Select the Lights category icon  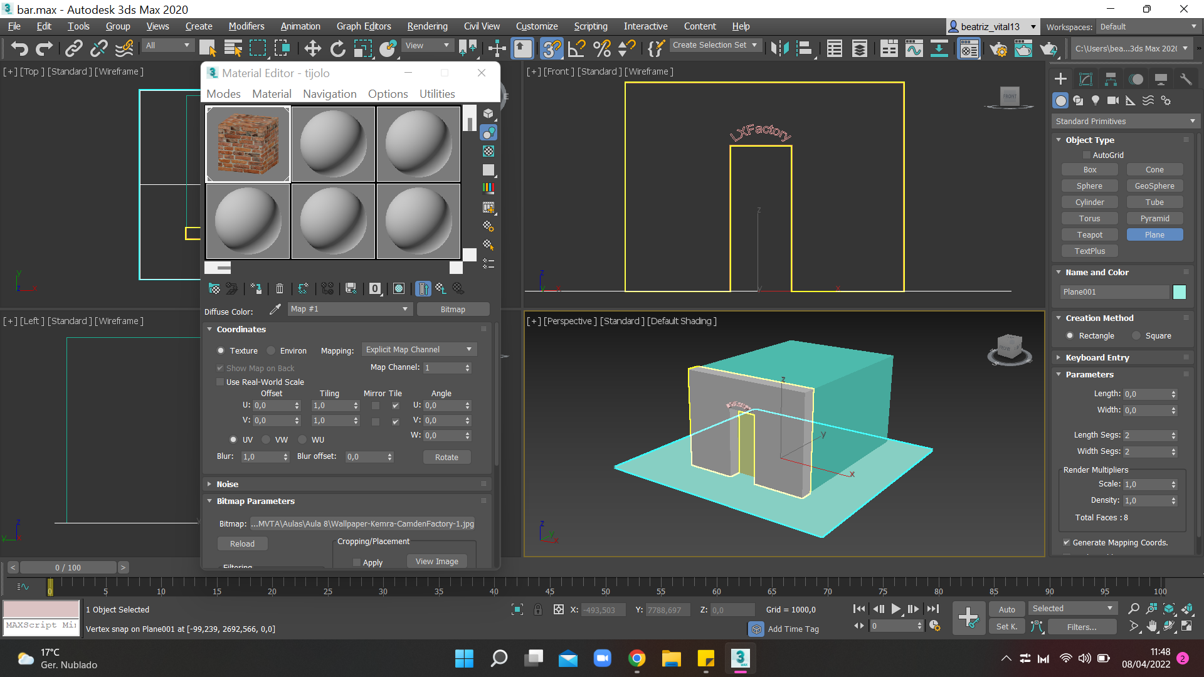1096,100
